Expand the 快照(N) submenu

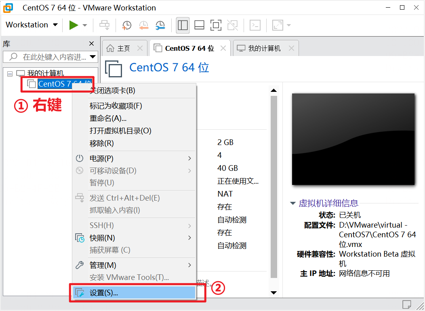tap(134, 238)
